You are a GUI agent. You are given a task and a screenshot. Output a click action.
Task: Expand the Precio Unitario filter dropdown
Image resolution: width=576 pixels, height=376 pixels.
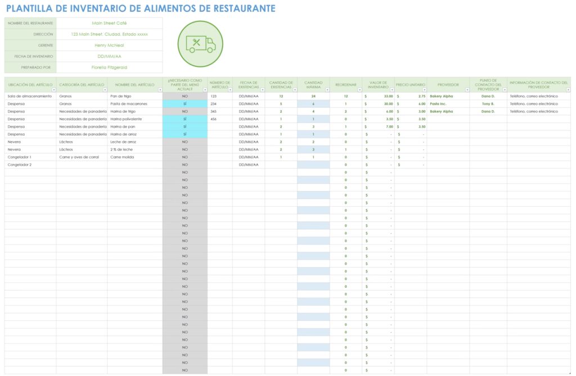[x=424, y=90]
